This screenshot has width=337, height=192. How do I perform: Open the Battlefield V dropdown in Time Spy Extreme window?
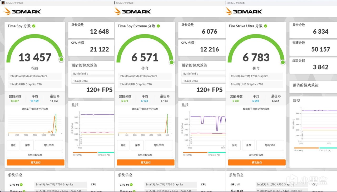[203, 74]
